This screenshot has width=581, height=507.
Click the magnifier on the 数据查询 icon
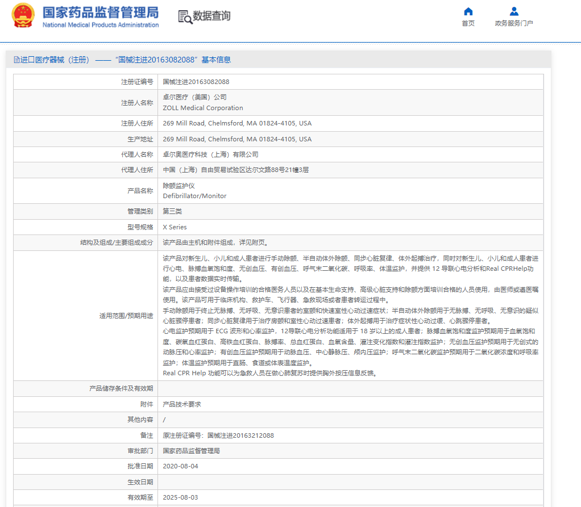click(x=188, y=21)
